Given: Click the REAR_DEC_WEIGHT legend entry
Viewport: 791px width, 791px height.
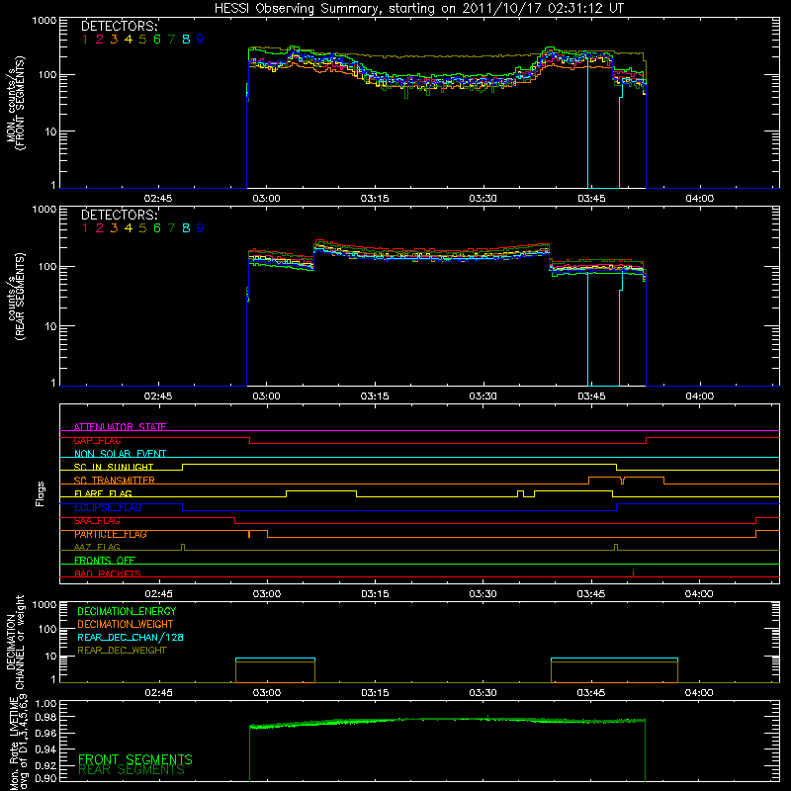Looking at the screenshot, I should coord(122,651).
